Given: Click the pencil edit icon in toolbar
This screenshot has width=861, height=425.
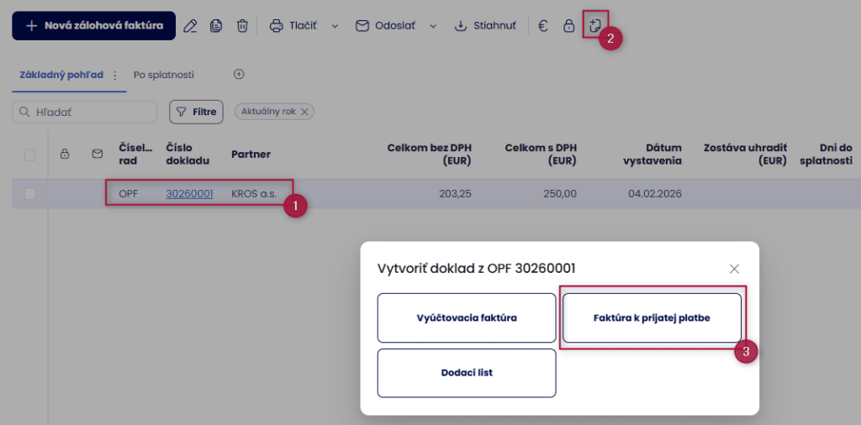Looking at the screenshot, I should (191, 26).
